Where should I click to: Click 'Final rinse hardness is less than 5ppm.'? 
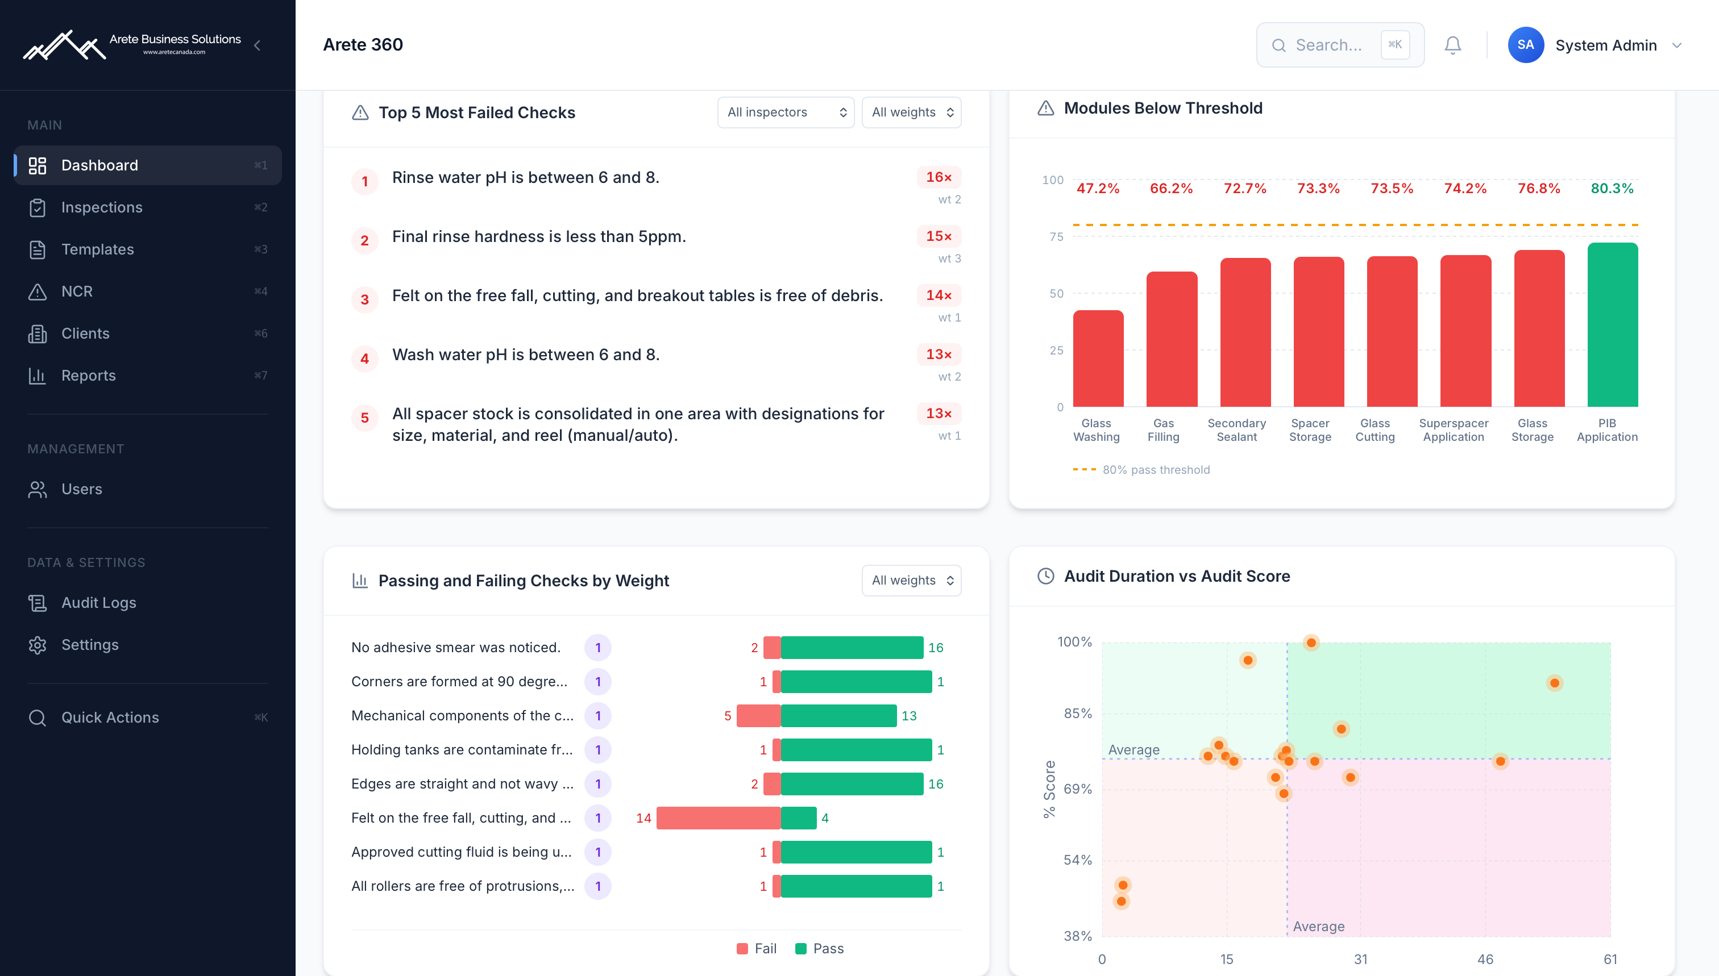pyautogui.click(x=538, y=237)
